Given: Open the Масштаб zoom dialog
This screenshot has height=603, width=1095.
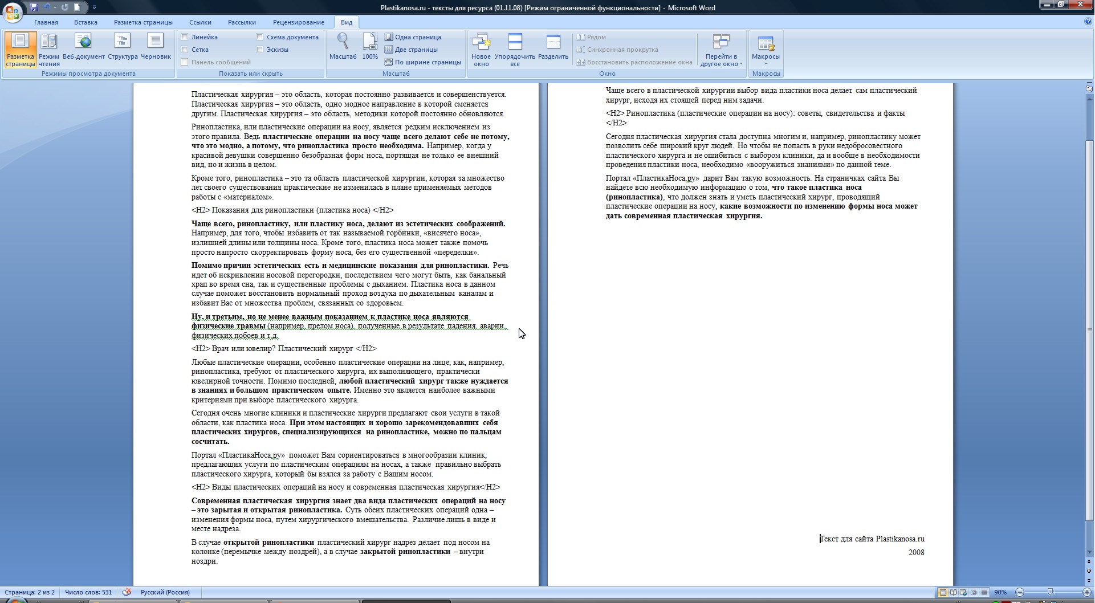Looking at the screenshot, I should point(343,47).
